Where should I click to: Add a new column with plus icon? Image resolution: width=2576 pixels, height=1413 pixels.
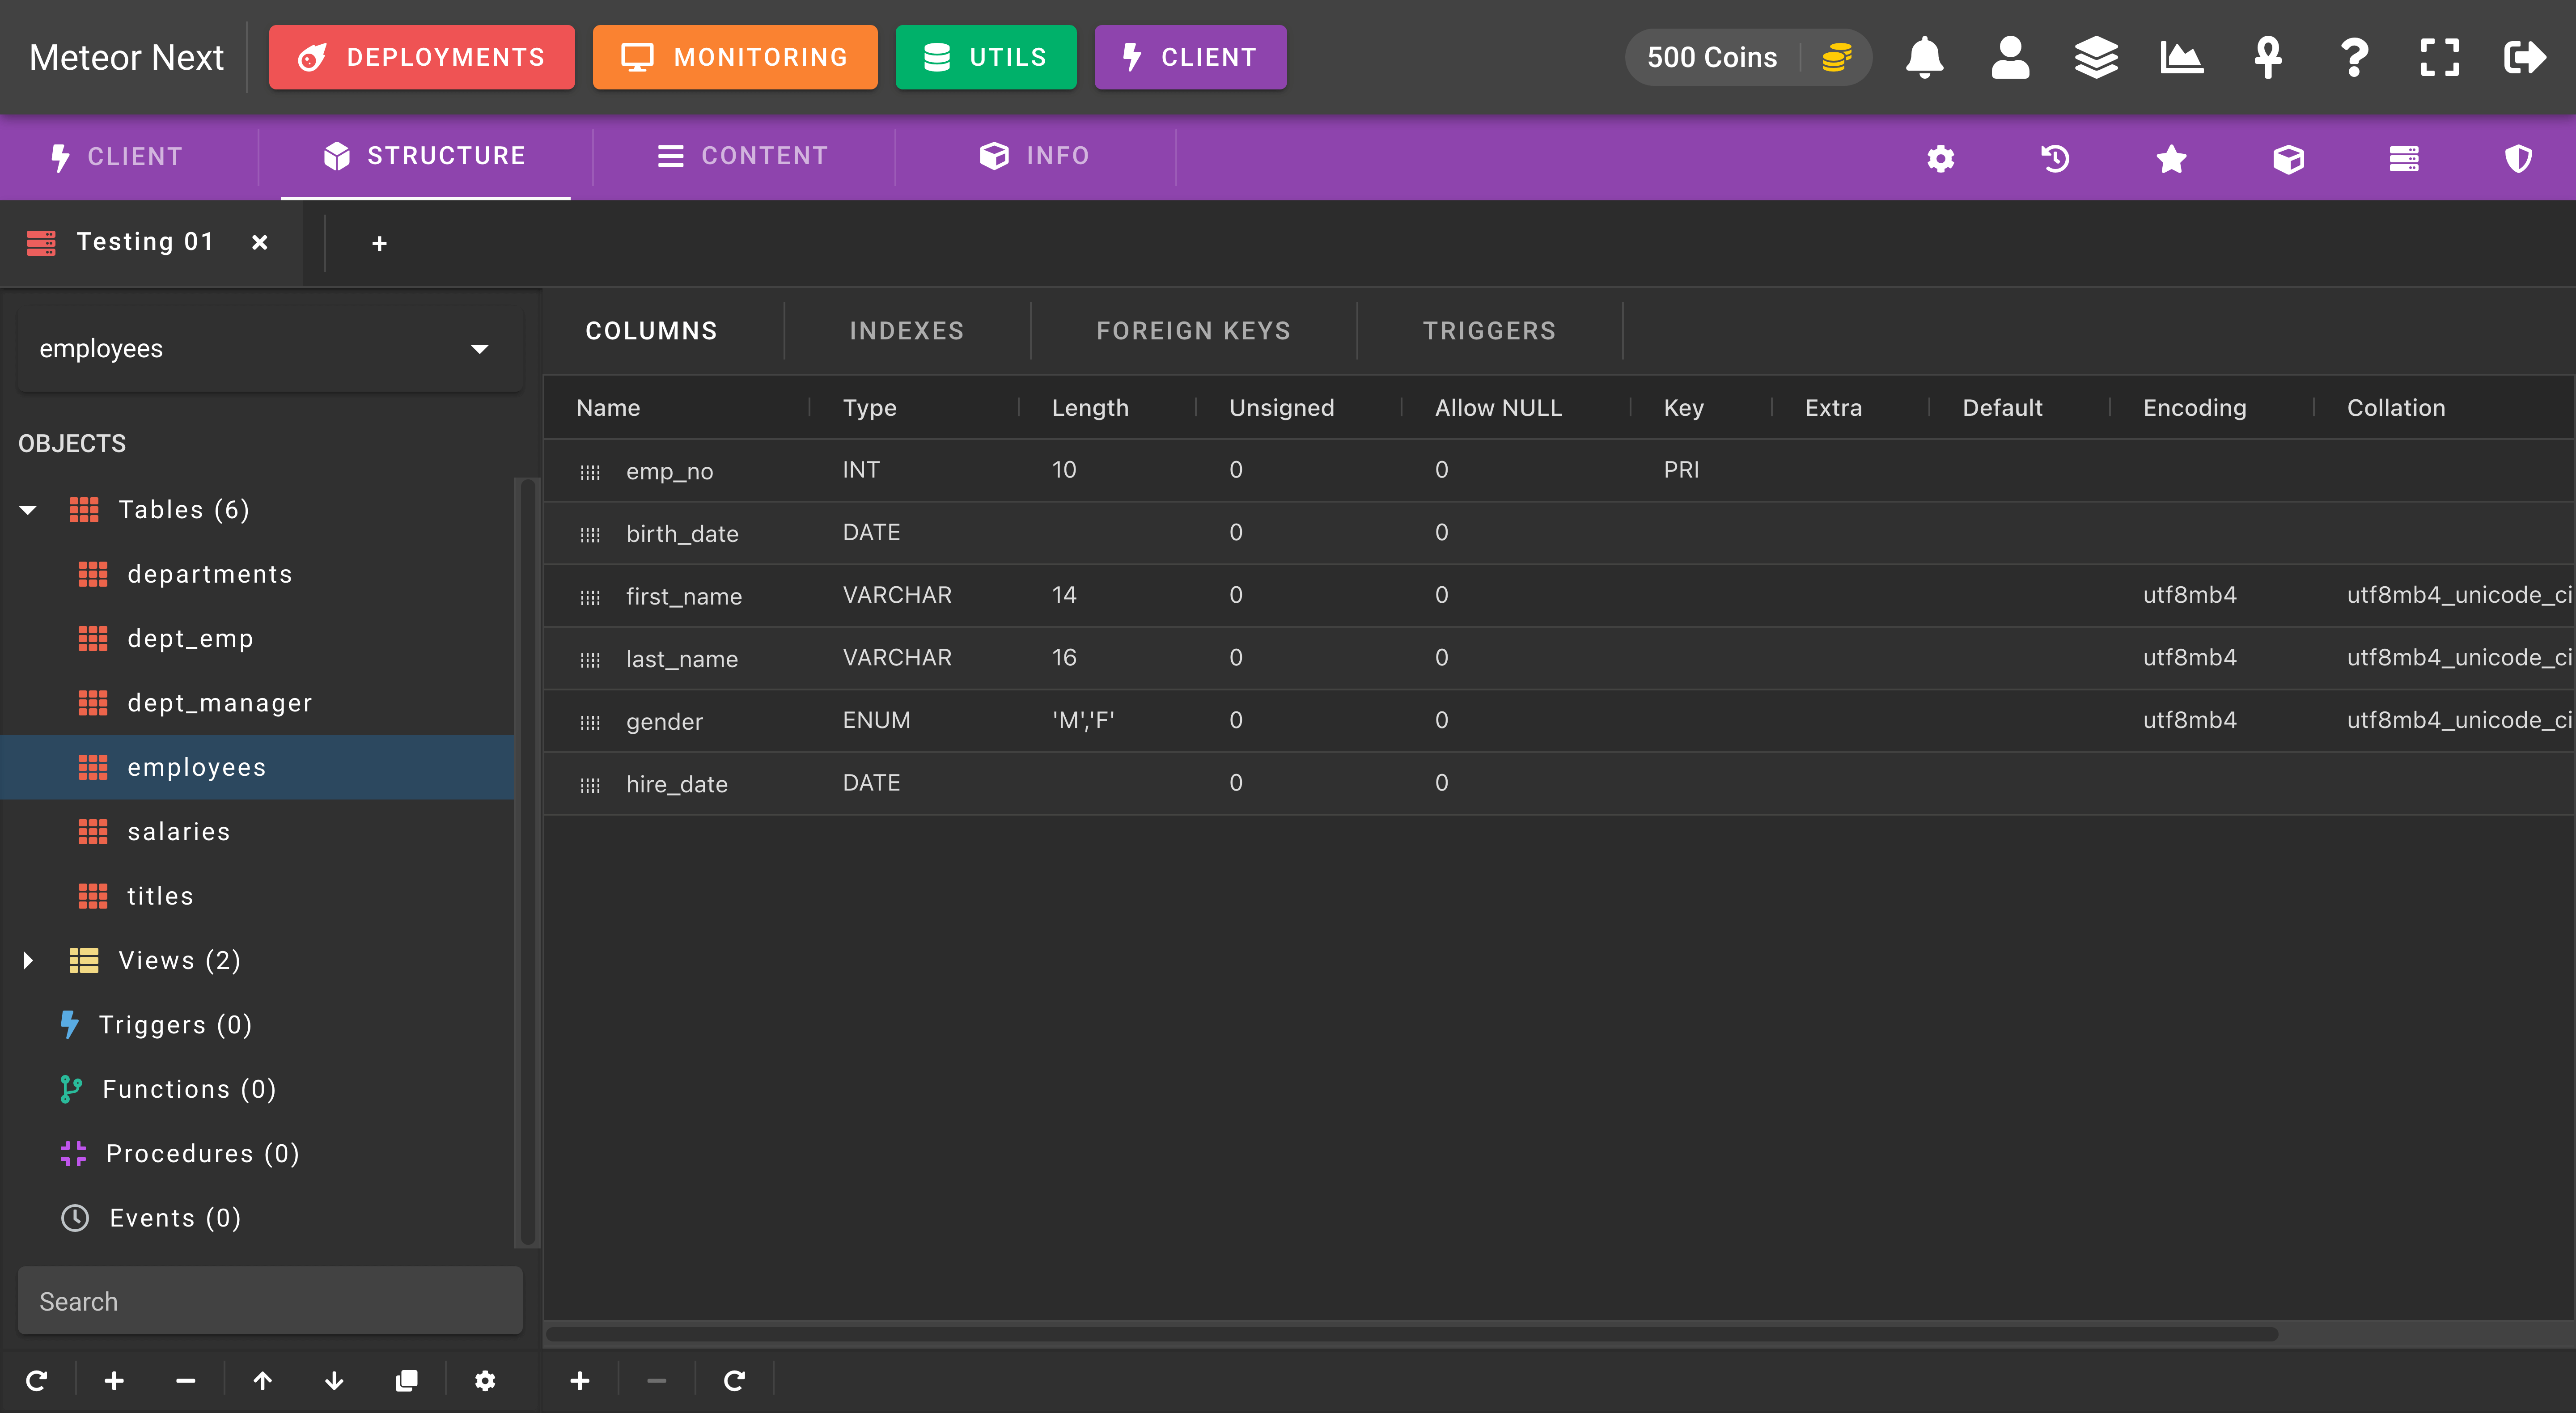pos(580,1380)
